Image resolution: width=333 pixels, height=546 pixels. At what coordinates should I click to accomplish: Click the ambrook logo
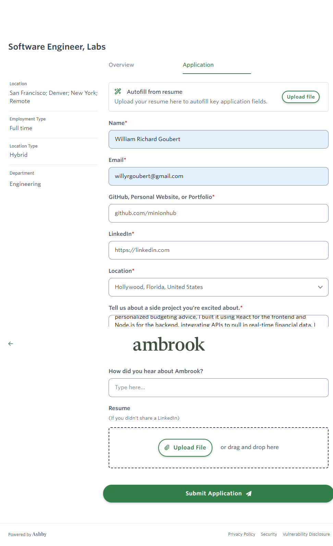tap(169, 344)
